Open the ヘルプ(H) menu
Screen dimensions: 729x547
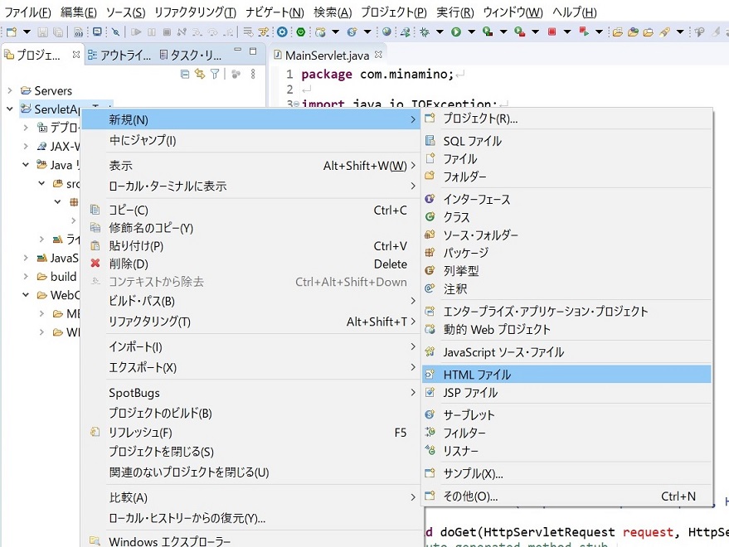tap(575, 12)
